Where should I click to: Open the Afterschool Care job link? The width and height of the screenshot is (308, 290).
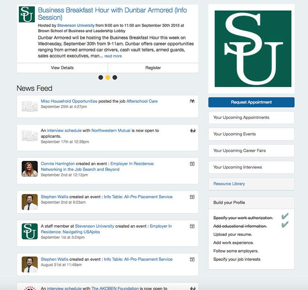tap(142, 101)
